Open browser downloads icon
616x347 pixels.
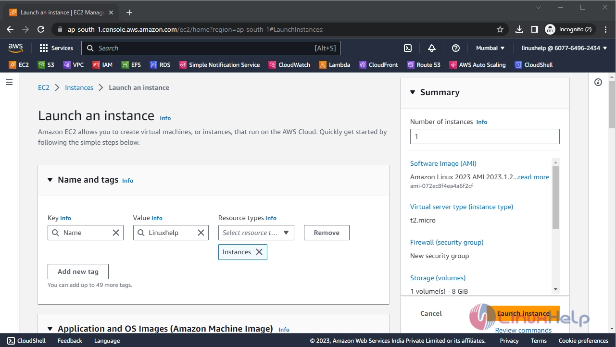point(519,29)
